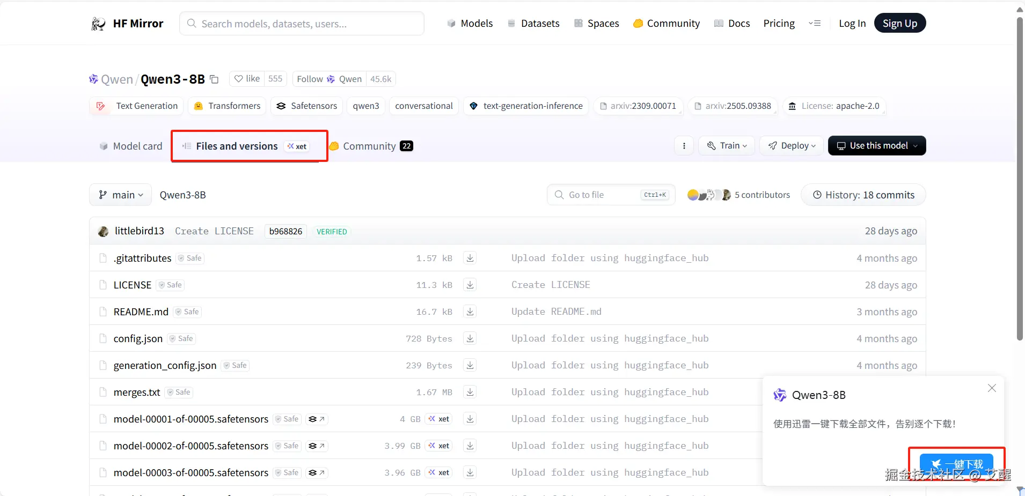Click the HF Mirror logo
This screenshot has height=496, width=1025.
point(127,24)
